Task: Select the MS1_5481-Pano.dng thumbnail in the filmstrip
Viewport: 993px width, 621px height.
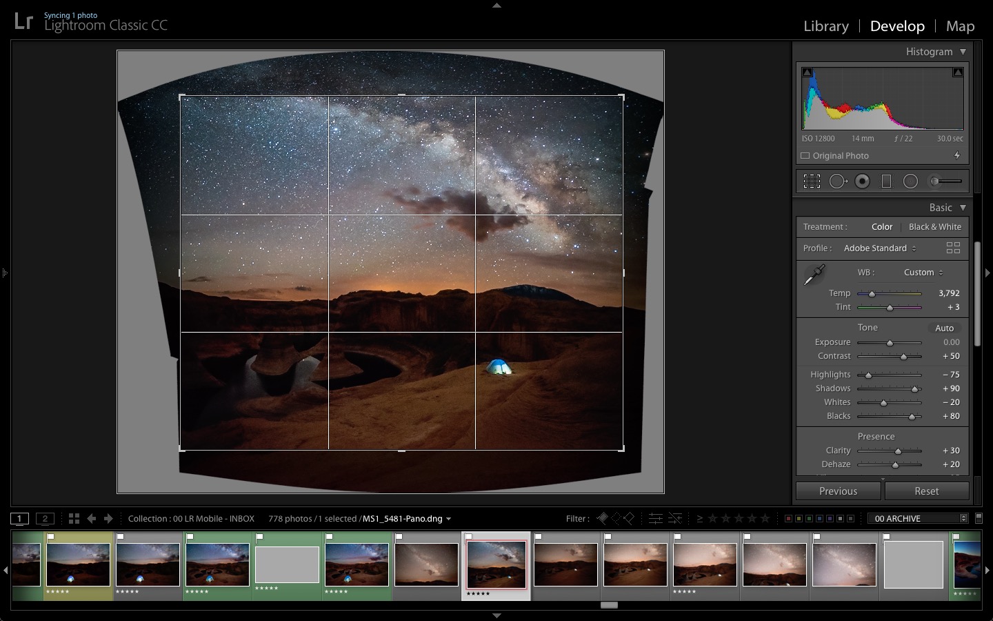Action: coord(496,564)
